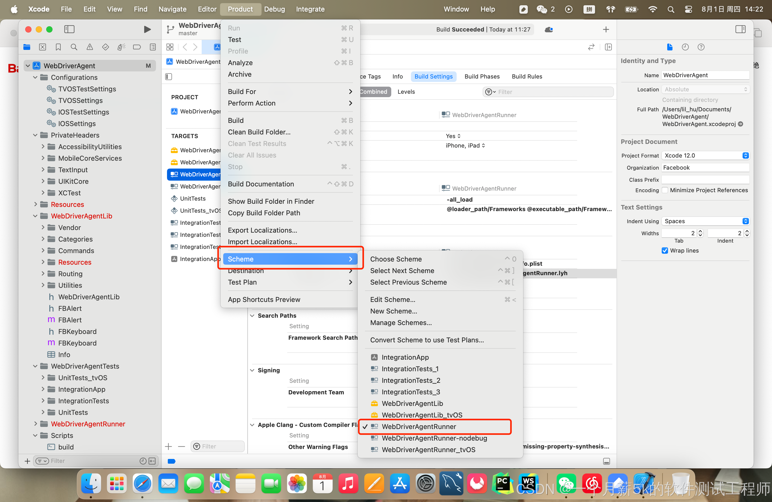Click the cloud status icon in toolbar

[549, 29]
